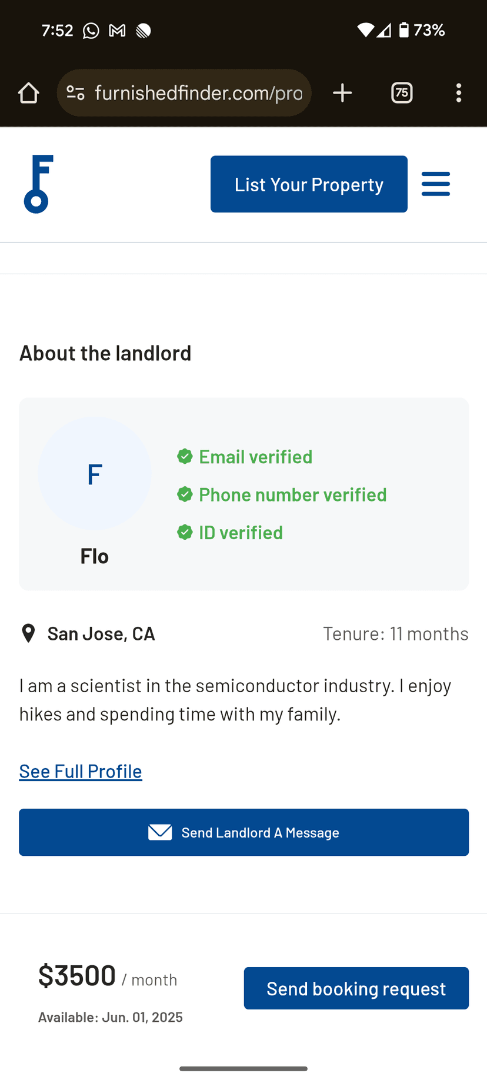The width and height of the screenshot is (487, 1083).
Task: Tap the furnishedfinder.com address bar
Action: coord(198,93)
